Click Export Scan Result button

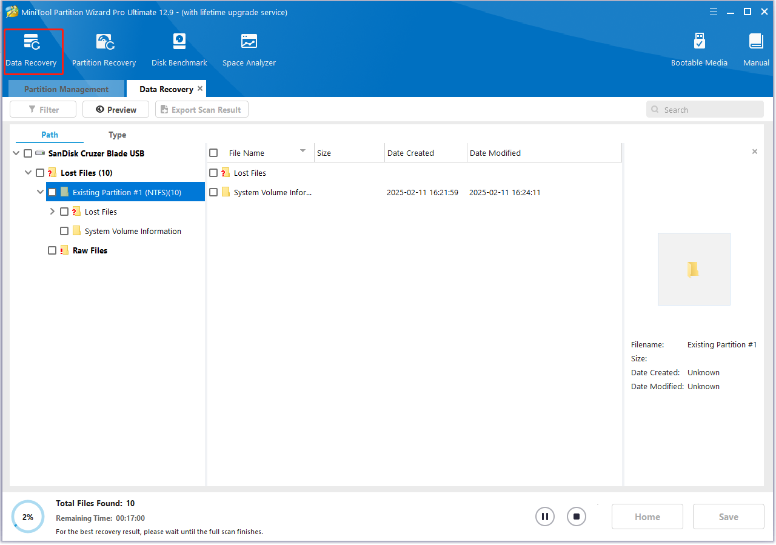(202, 110)
